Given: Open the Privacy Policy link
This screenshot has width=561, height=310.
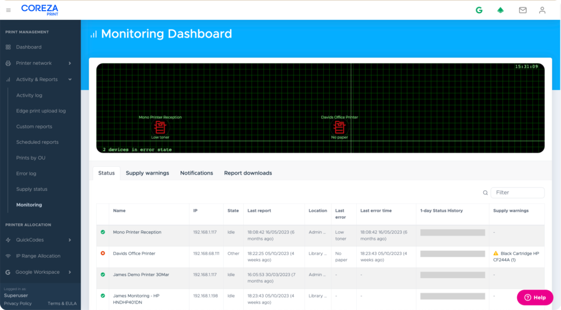Looking at the screenshot, I should [18, 303].
